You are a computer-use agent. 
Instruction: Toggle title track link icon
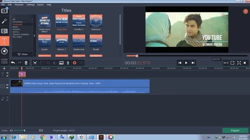coord(7,76)
